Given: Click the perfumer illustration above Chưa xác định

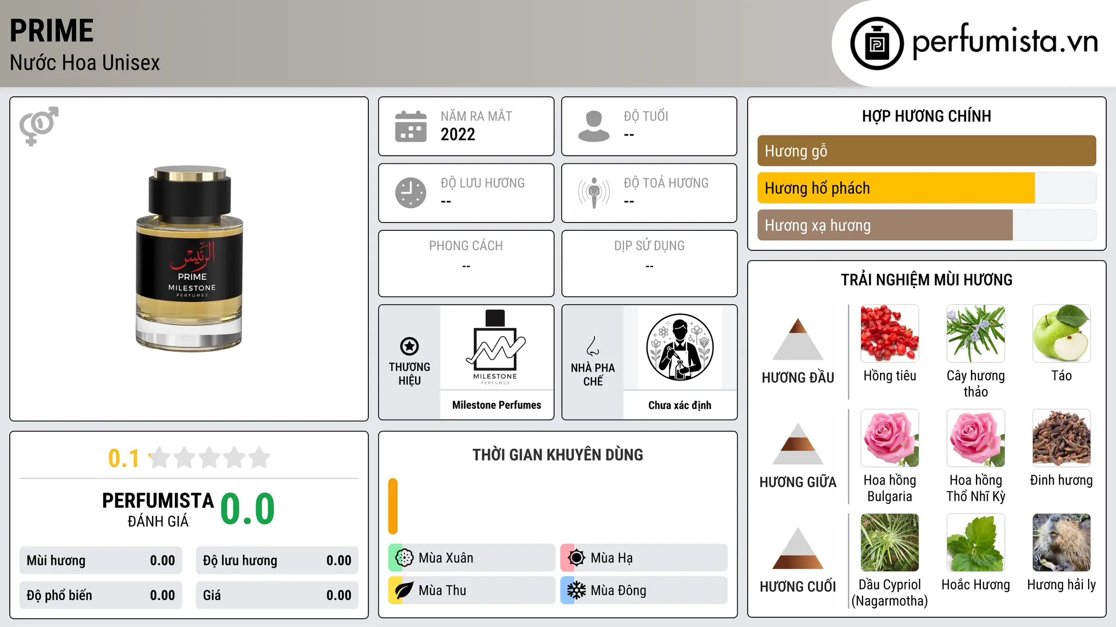Looking at the screenshot, I should tap(680, 347).
